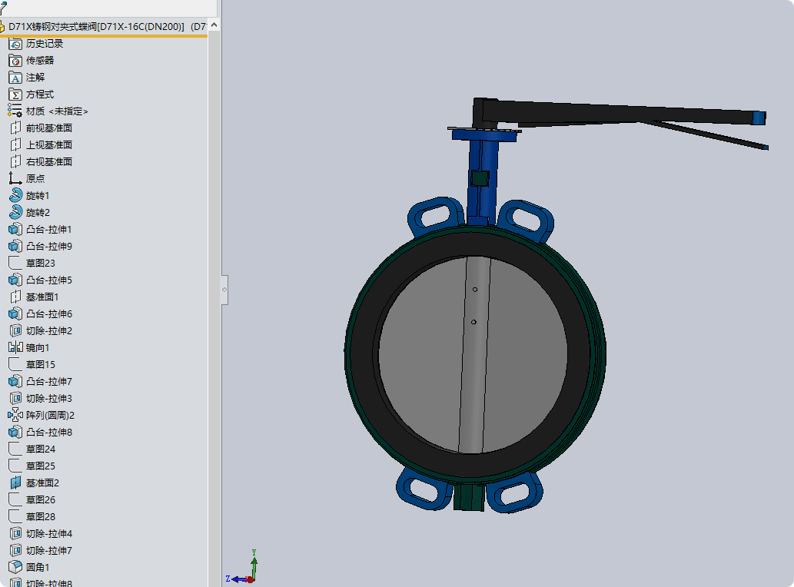Click the 基准面1 plane icon
The image size is (794, 587).
click(15, 297)
